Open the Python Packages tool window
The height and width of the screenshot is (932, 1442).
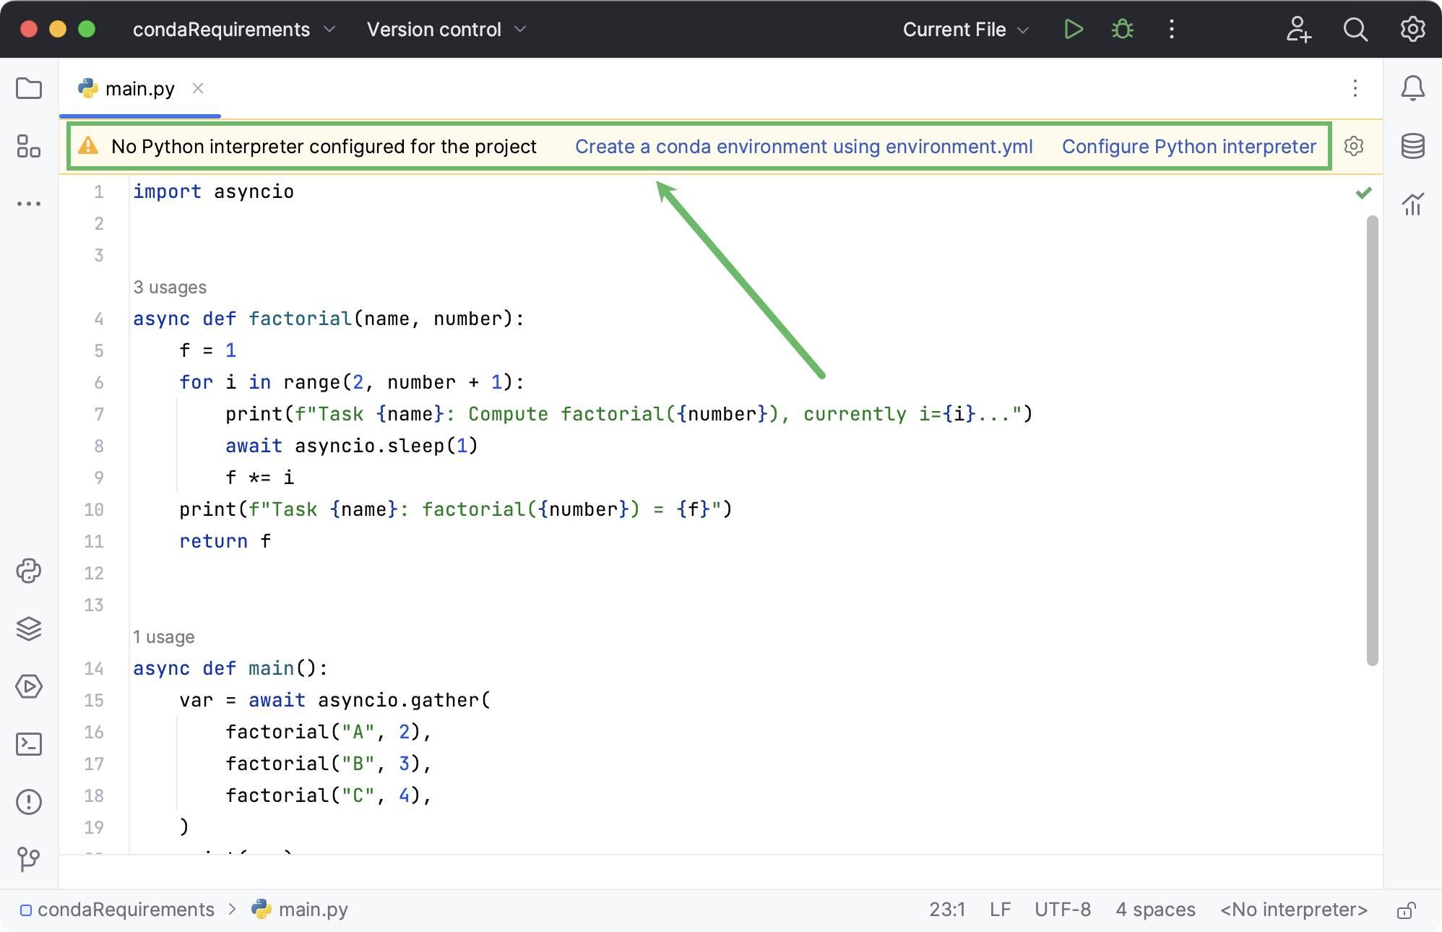28,571
